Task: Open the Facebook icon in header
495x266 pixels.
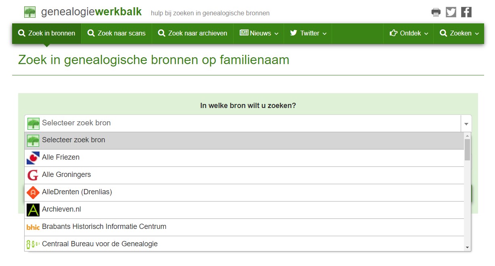Action: pos(466,12)
